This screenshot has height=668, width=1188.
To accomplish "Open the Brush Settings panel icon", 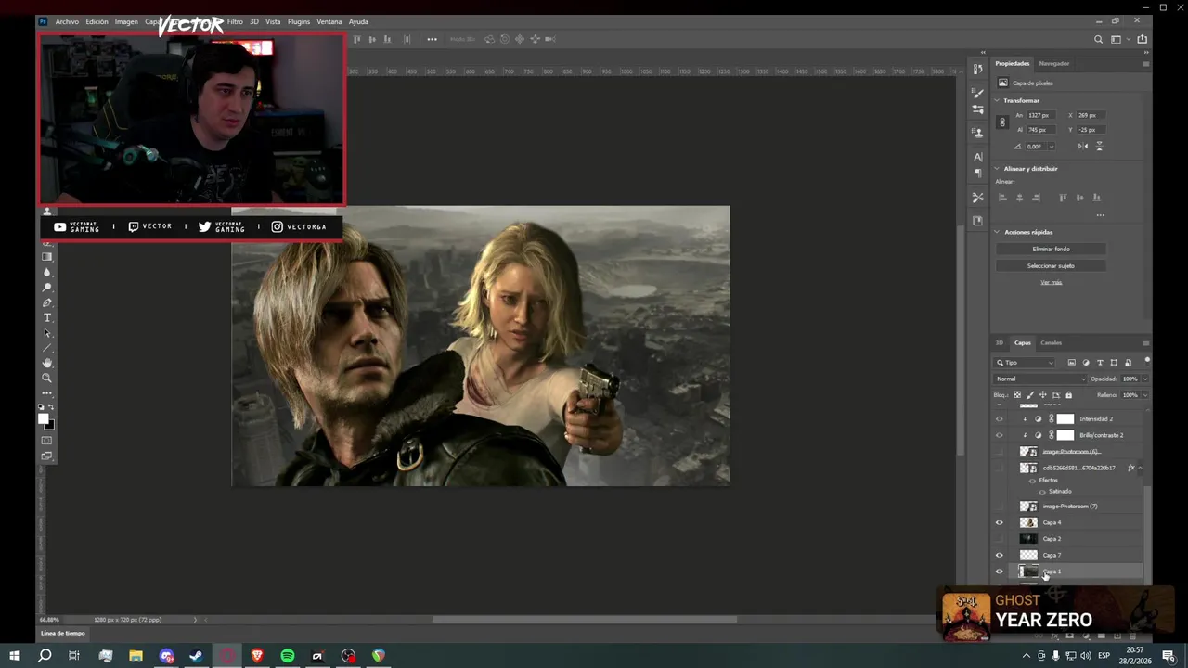I will click(x=977, y=109).
